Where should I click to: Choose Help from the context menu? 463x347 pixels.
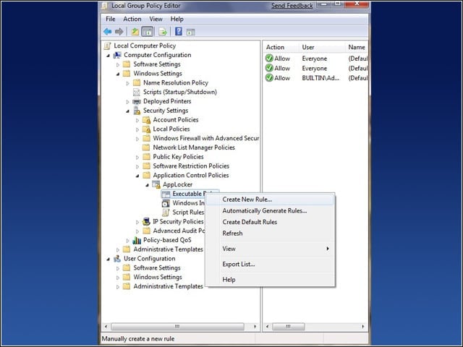coord(270,280)
